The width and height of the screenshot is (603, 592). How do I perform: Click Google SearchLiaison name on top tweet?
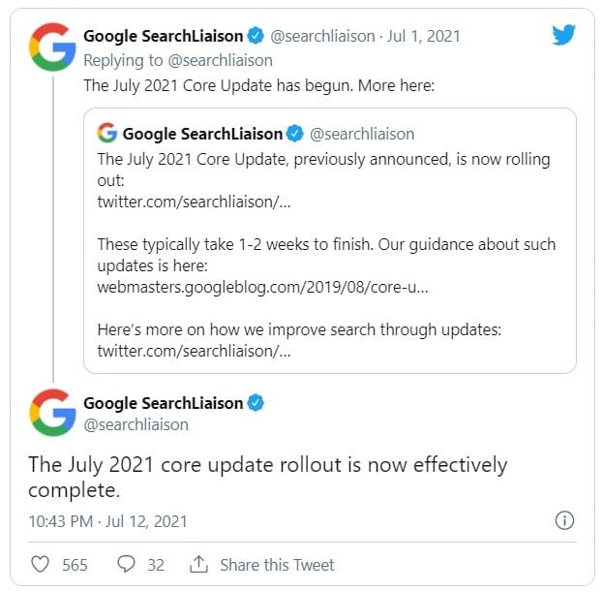click(x=163, y=37)
